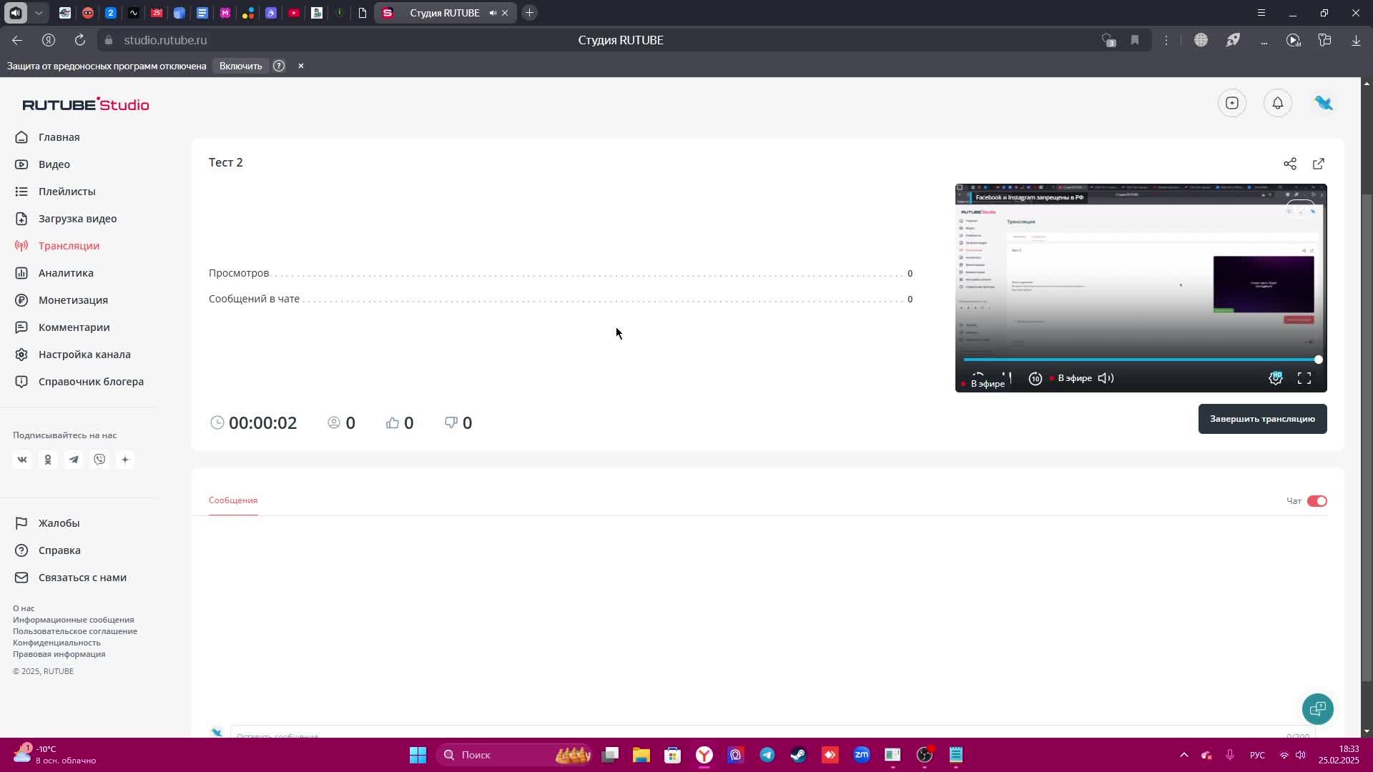The height and width of the screenshot is (772, 1373).
Task: Switch the РУС keyboard language
Action: click(x=1257, y=755)
